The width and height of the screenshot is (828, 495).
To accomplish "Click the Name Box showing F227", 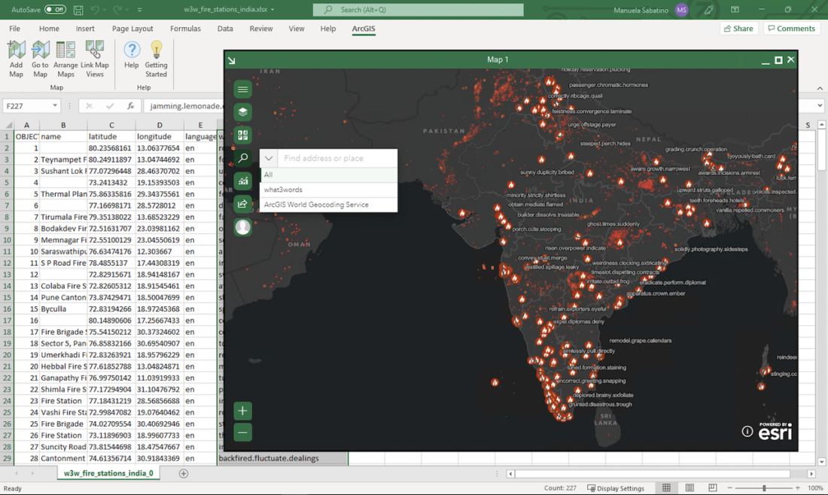I will pyautogui.click(x=26, y=106).
